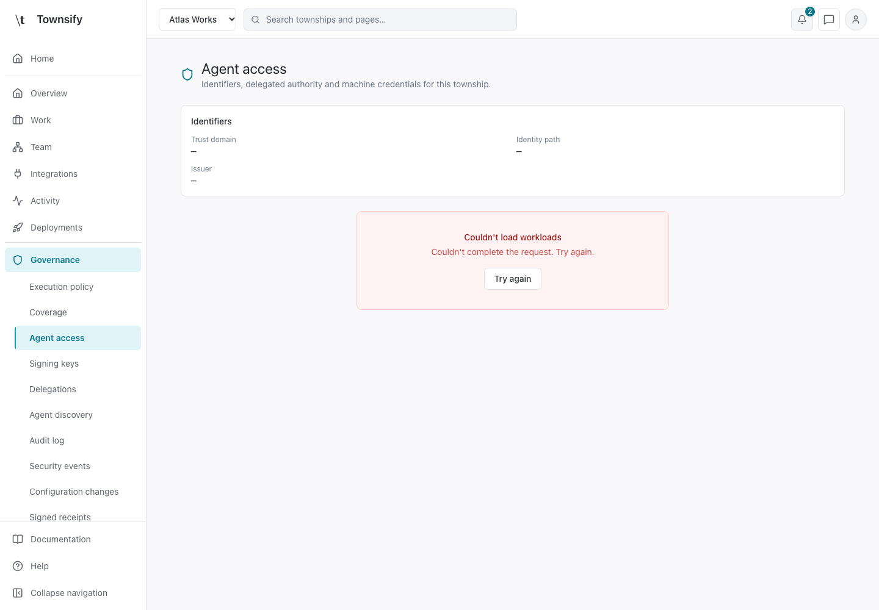Show Configuration changes
The image size is (879, 610).
pyautogui.click(x=78, y=492)
